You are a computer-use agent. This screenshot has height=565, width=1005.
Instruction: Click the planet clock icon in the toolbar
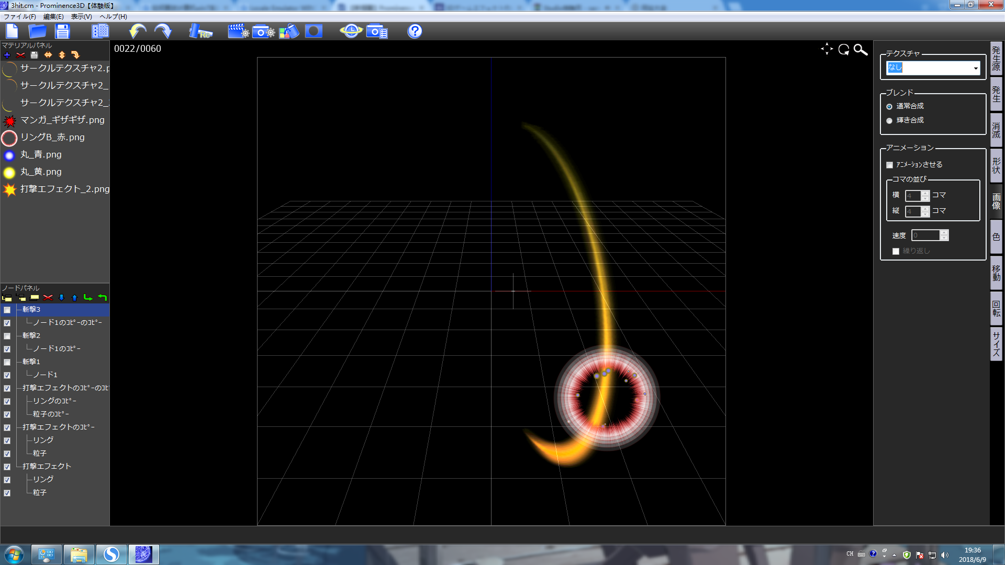click(x=351, y=31)
